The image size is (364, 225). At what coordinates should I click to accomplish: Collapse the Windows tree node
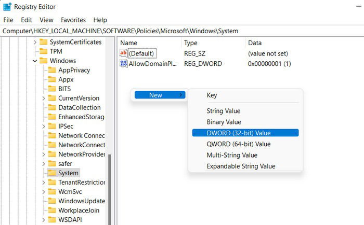point(35,61)
